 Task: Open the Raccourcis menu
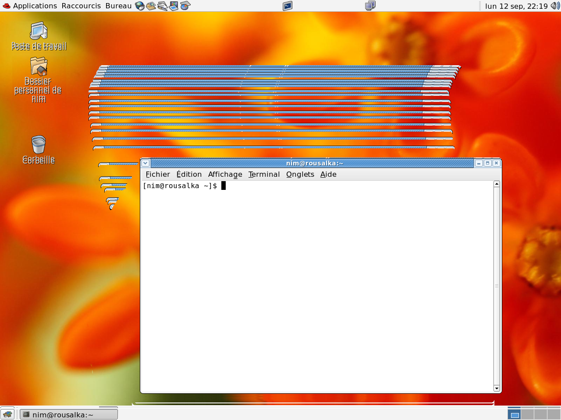81,6
